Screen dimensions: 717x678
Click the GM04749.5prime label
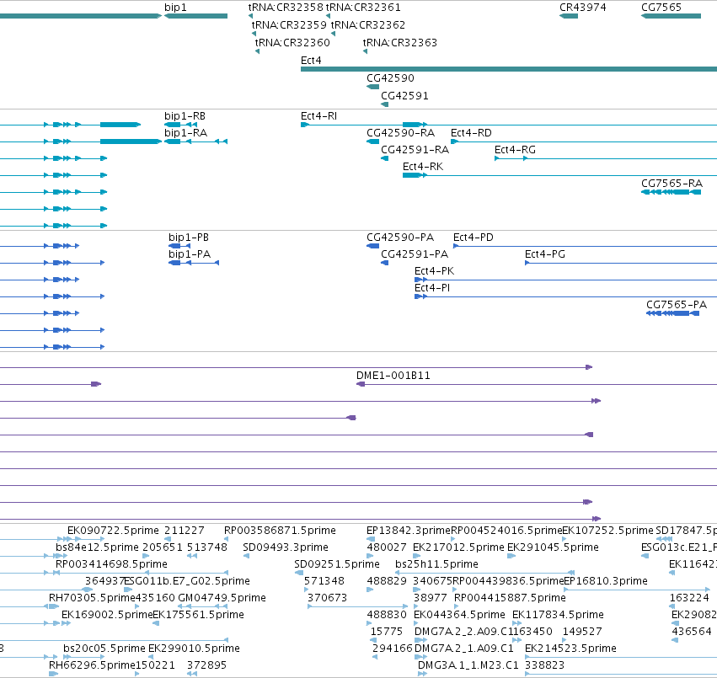pos(222,599)
